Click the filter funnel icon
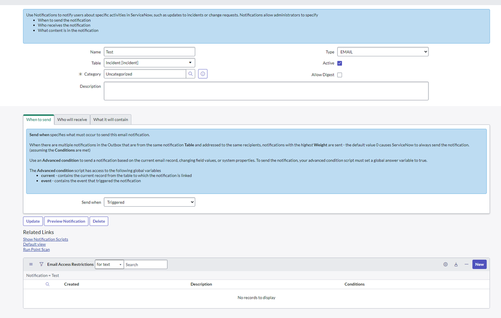 click(x=41, y=264)
